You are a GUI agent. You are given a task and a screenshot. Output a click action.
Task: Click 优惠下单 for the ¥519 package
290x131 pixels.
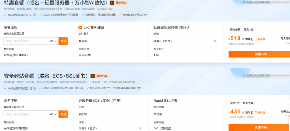259,54
